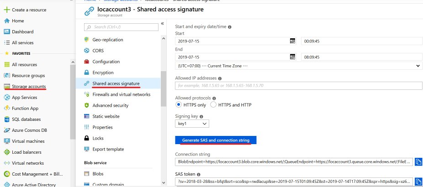
Task: Click the Advanced security shield icon
Action: pos(86,105)
